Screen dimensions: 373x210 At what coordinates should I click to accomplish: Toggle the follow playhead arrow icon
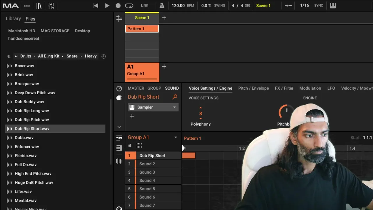[288, 6]
